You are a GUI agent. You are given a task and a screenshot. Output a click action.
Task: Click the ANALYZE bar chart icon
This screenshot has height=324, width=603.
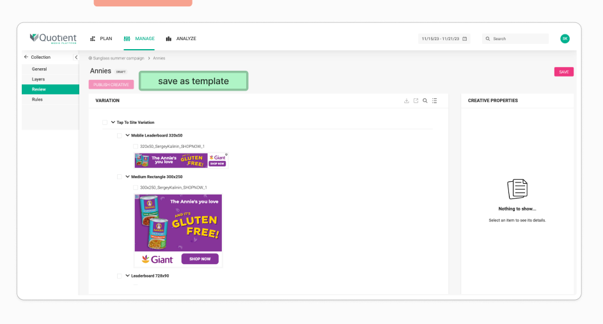168,39
